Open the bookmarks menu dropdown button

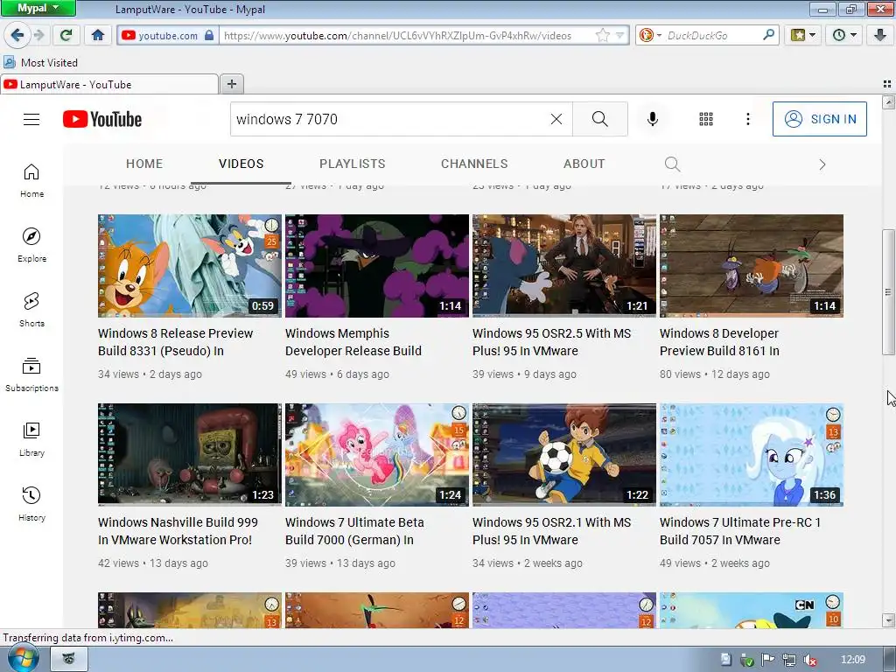click(x=803, y=35)
